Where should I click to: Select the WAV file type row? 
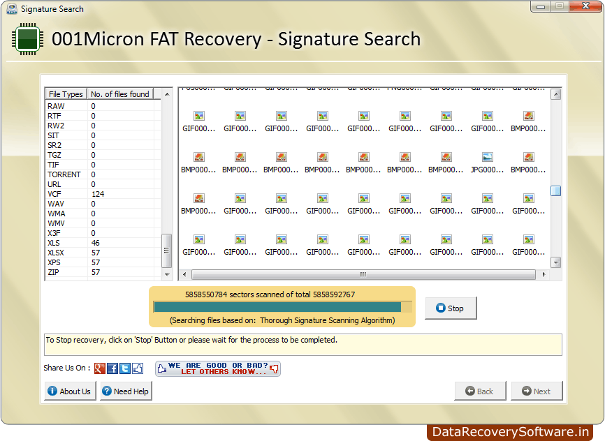tap(103, 204)
